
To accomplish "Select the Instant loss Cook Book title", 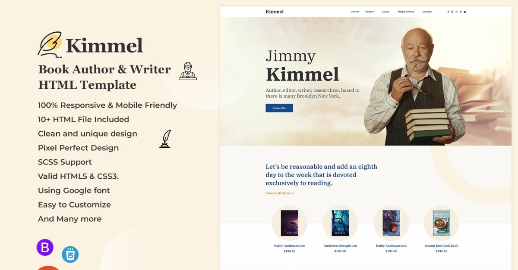I will pos(441,245).
